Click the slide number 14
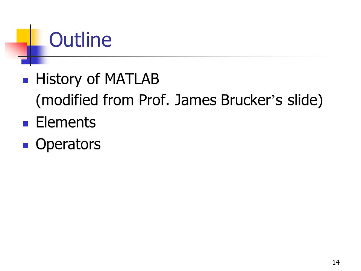The image size is (361, 271). [x=336, y=262]
